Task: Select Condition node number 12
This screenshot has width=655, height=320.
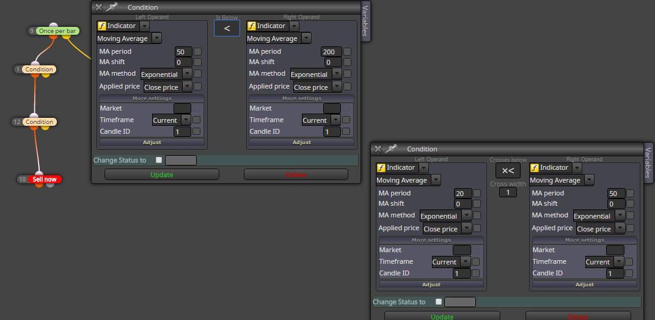Action: pyautogui.click(x=39, y=122)
